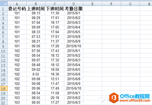Select cell B9 with 06:56
The height and width of the screenshot is (105, 152).
pos(36,46)
